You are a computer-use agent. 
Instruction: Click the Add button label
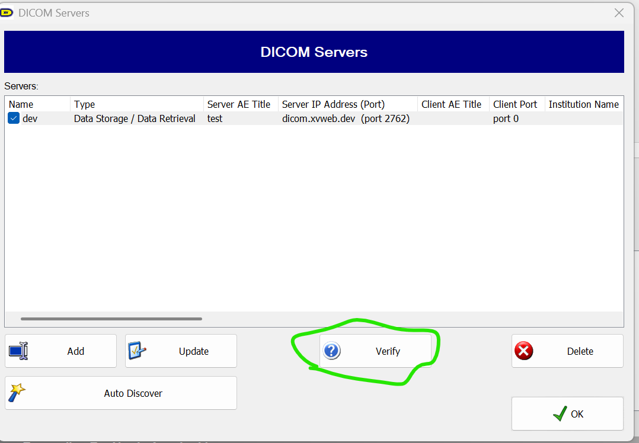point(76,351)
